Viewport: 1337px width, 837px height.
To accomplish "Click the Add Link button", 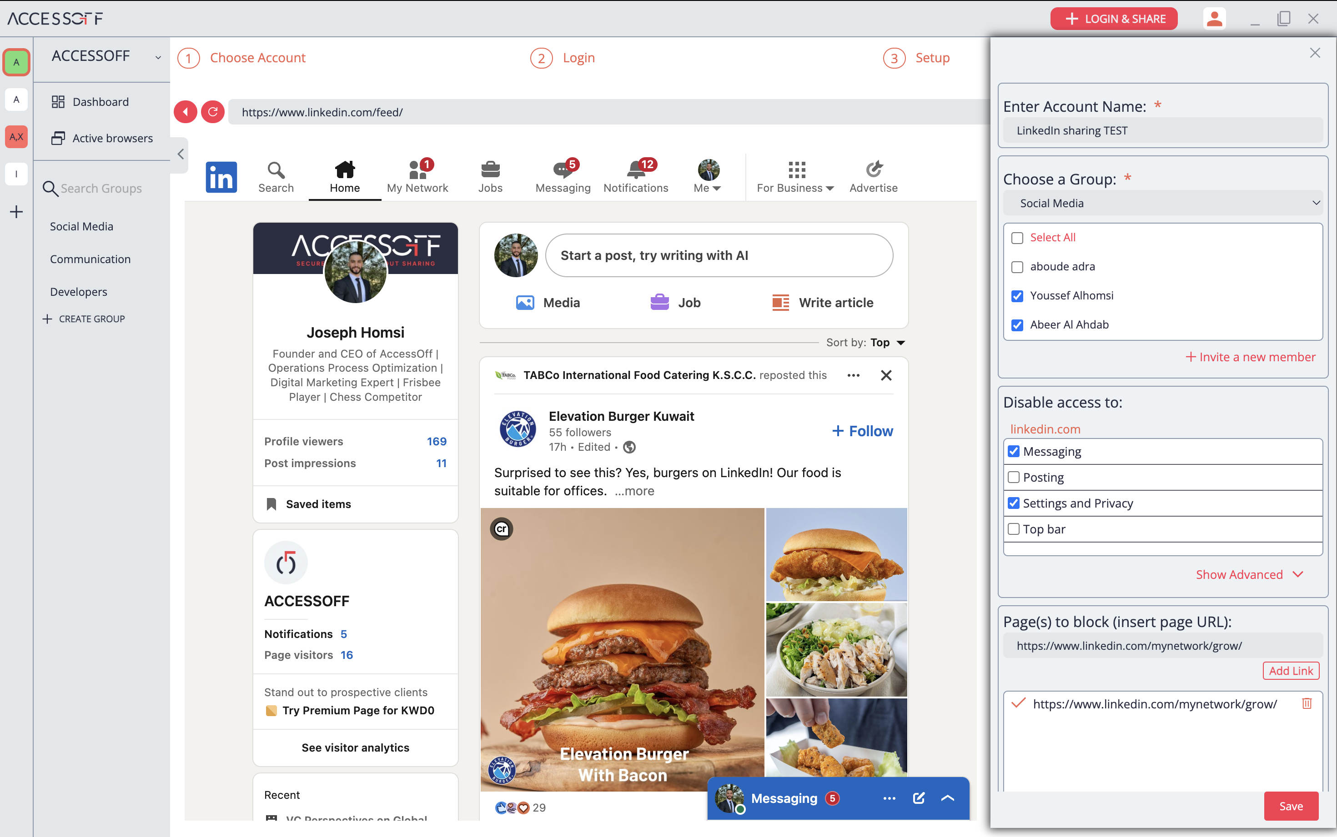I will click(1291, 670).
